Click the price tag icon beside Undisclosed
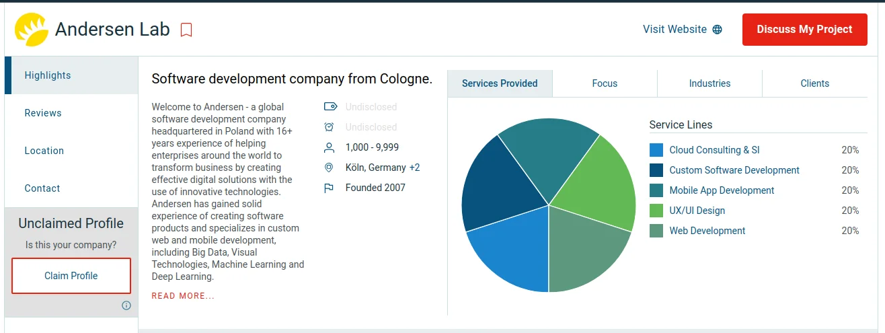Image resolution: width=885 pixels, height=333 pixels. point(330,107)
